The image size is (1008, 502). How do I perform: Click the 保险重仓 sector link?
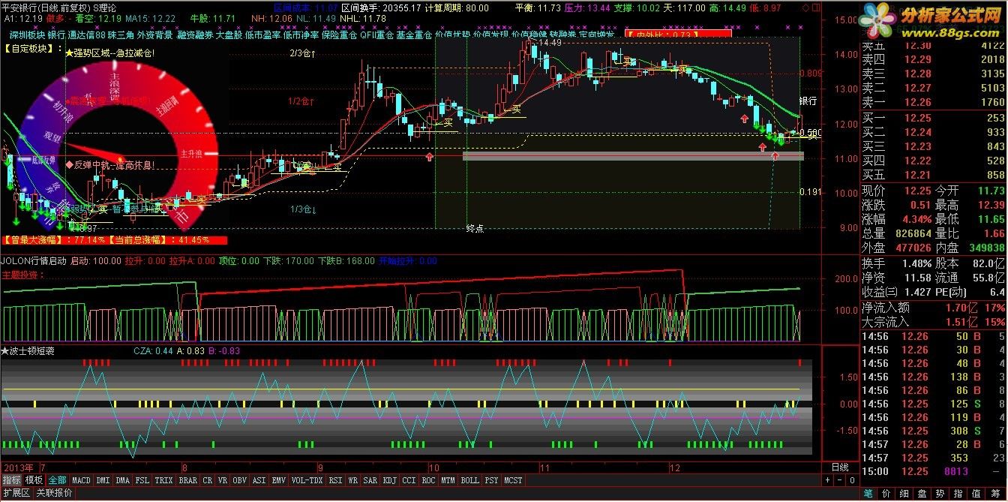pos(338,35)
